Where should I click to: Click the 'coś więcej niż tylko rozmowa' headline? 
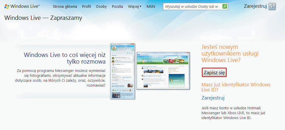pyautogui.click(x=65, y=58)
